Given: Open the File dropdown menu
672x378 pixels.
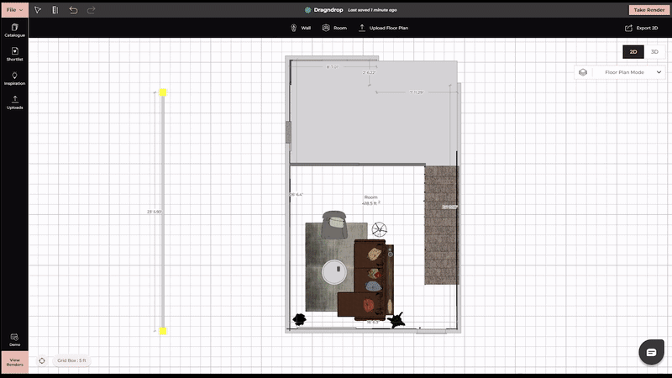Looking at the screenshot, I should click(14, 10).
